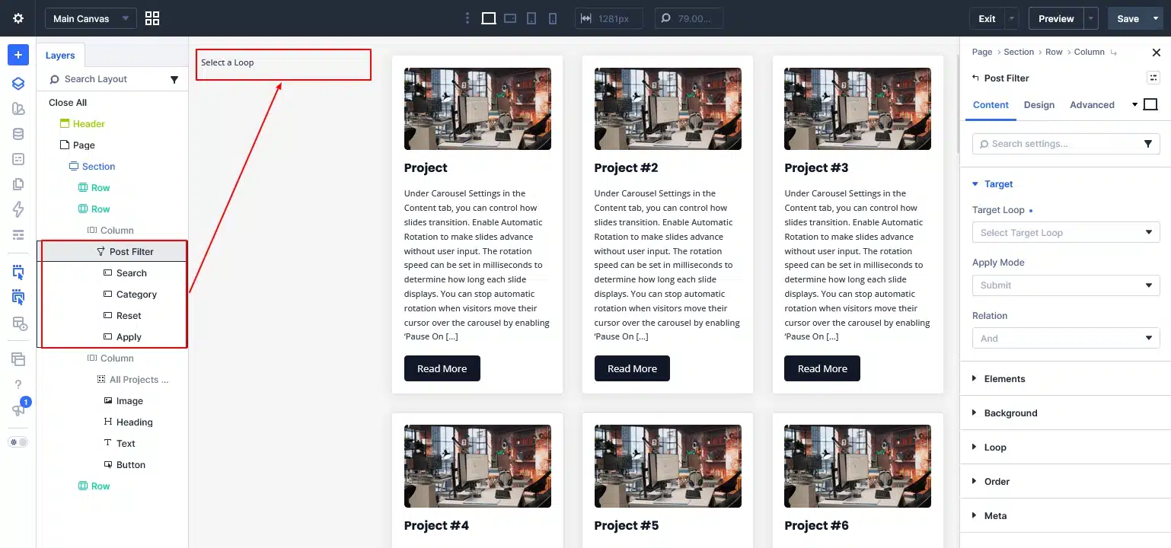Screen dimensions: 1171x548
Task: Select the All Projects loop layer
Action: [139, 380]
